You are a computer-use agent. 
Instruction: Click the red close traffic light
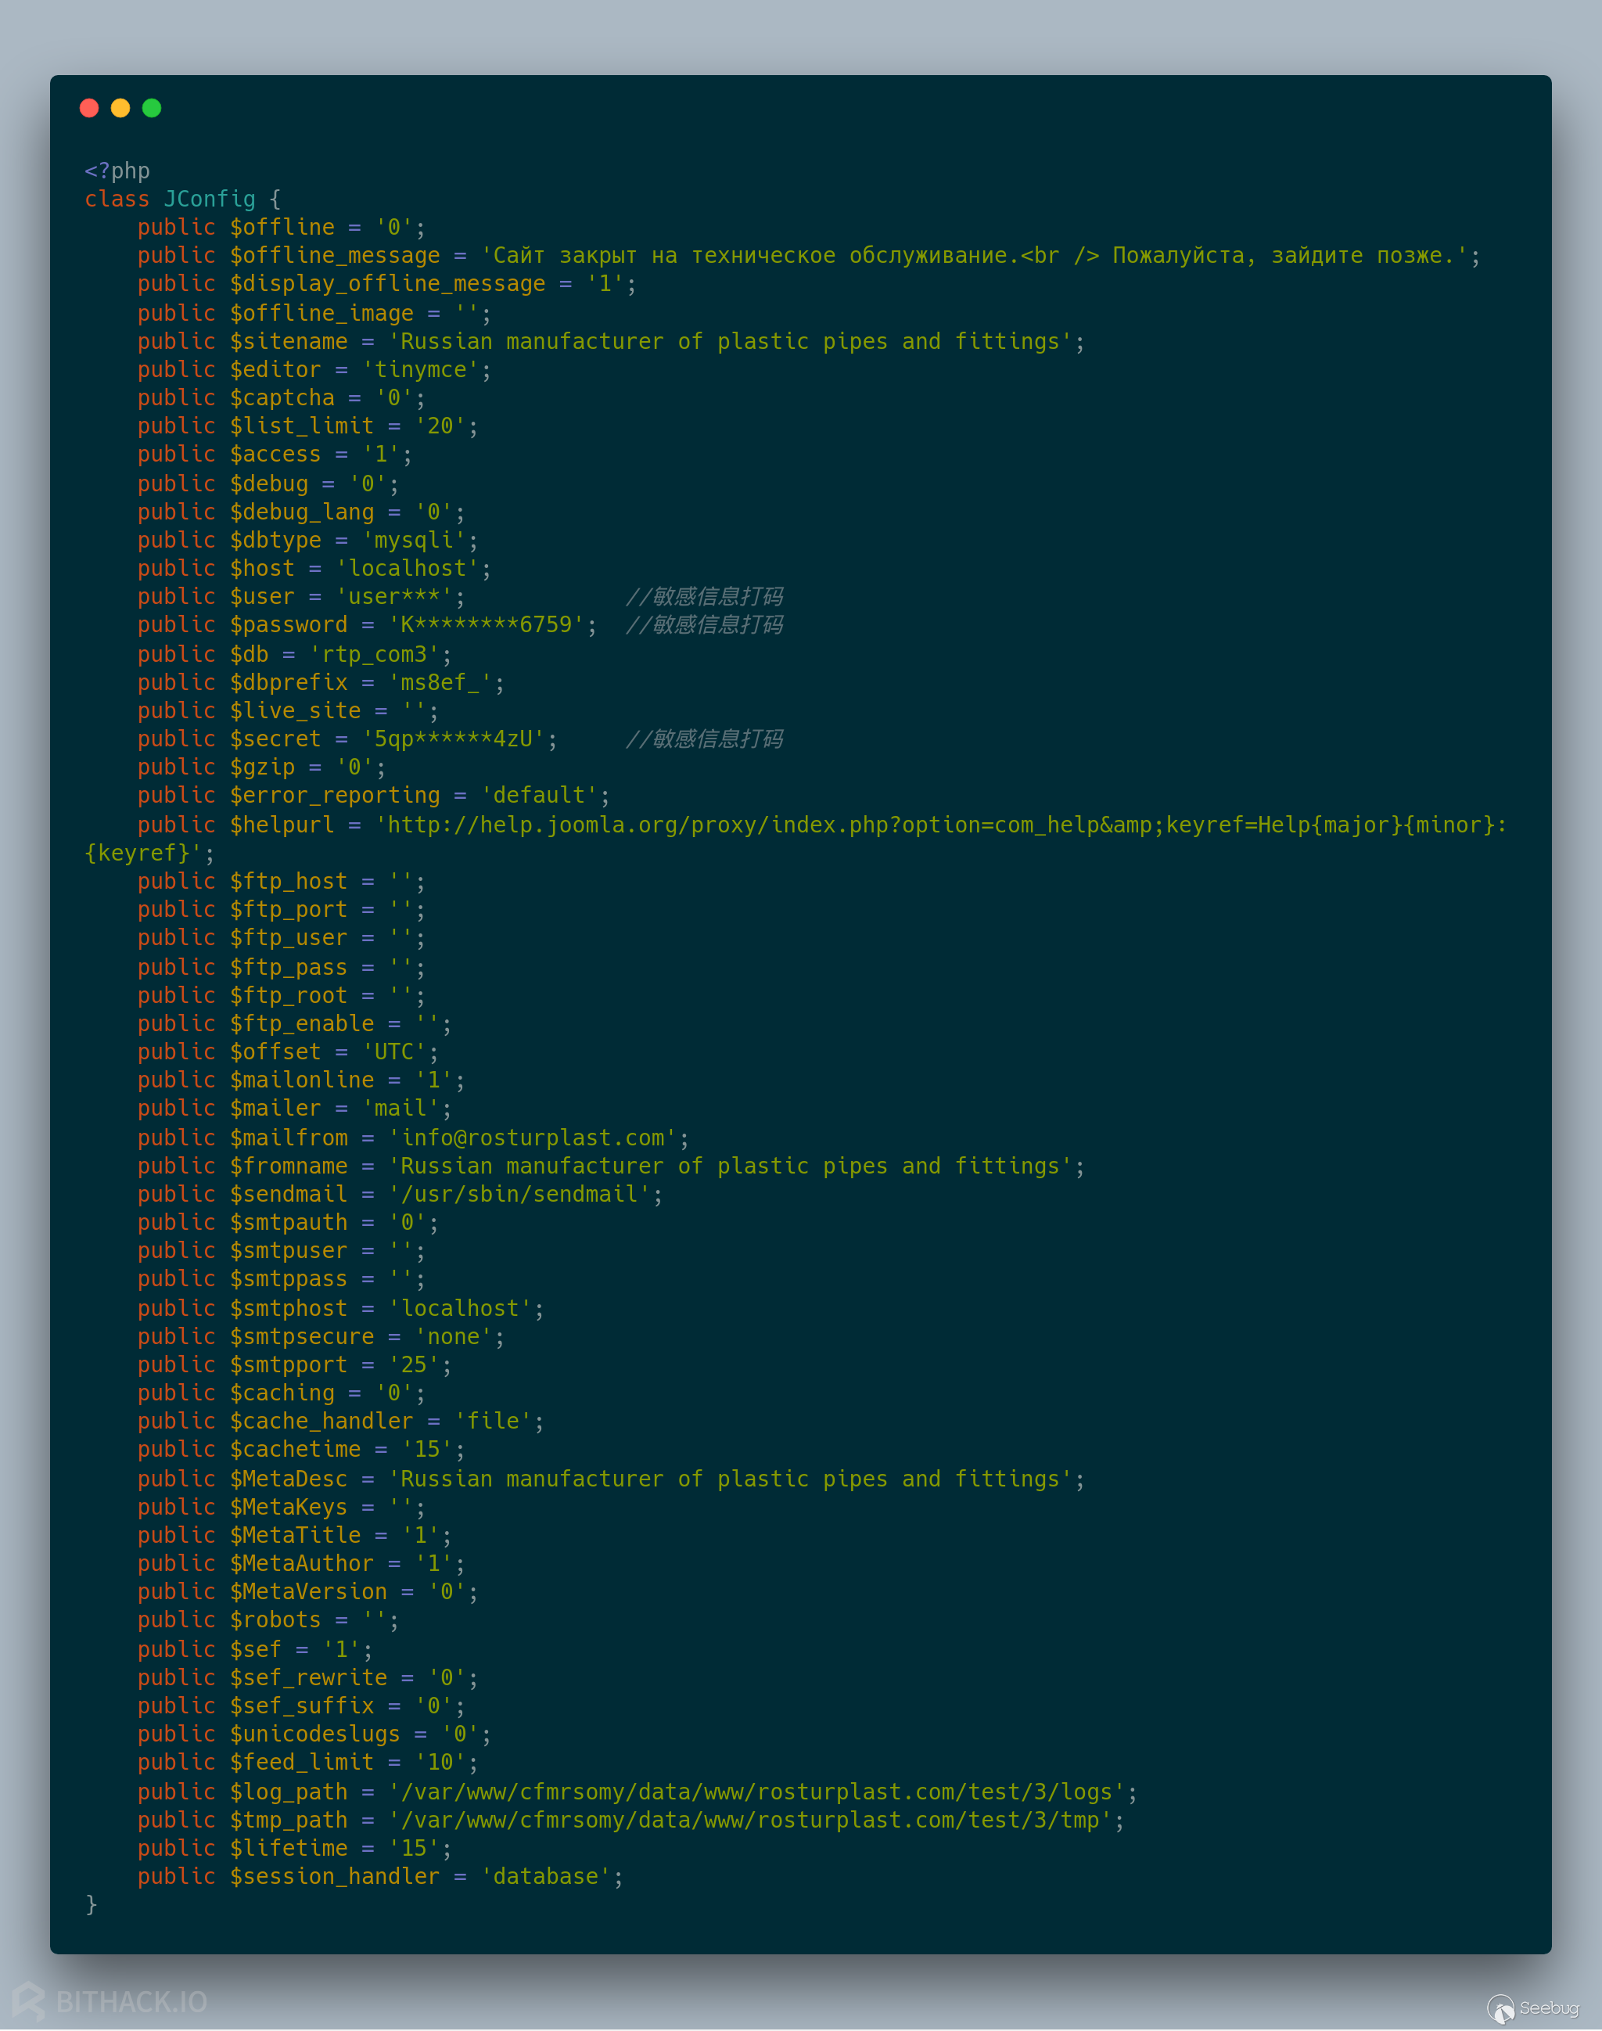pyautogui.click(x=89, y=108)
